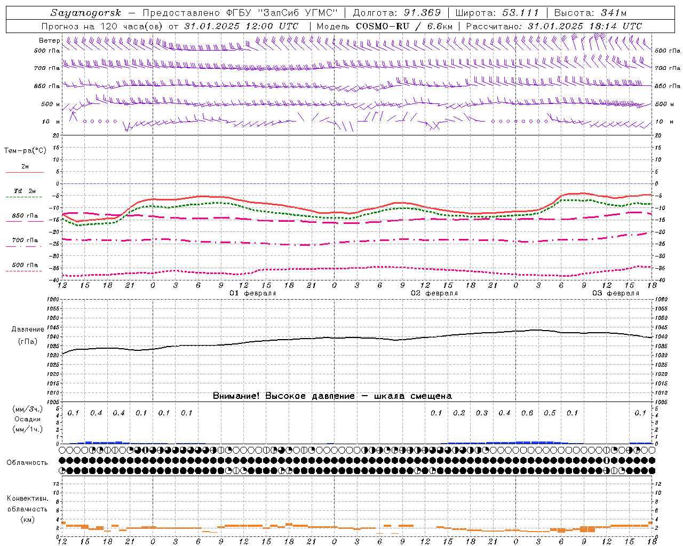This screenshot has width=683, height=546.
Task: Click the 'Давление' pressure panel label
Action: pyautogui.click(x=28, y=330)
